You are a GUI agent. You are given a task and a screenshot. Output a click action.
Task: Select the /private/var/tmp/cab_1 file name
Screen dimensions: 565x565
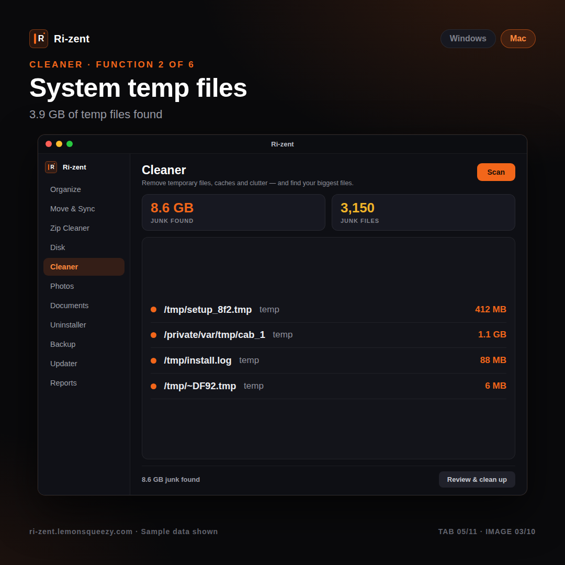pyautogui.click(x=214, y=335)
